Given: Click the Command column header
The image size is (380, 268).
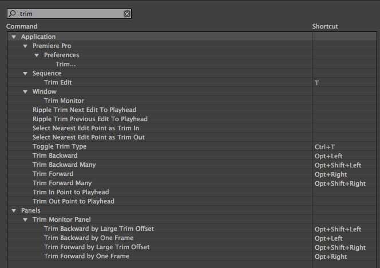Looking at the screenshot, I should pos(22,26).
